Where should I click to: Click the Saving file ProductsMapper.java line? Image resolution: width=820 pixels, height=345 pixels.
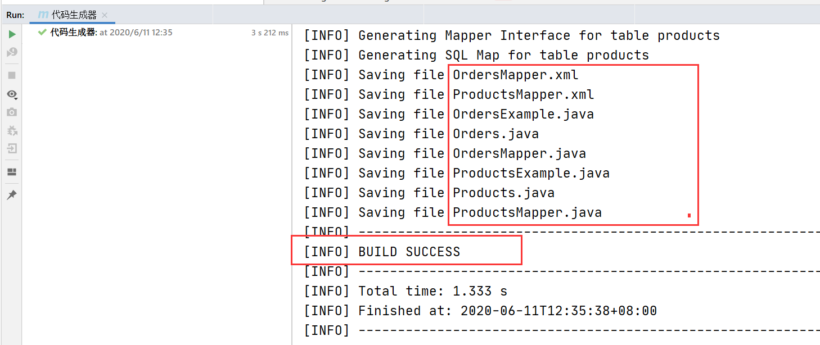453,212
